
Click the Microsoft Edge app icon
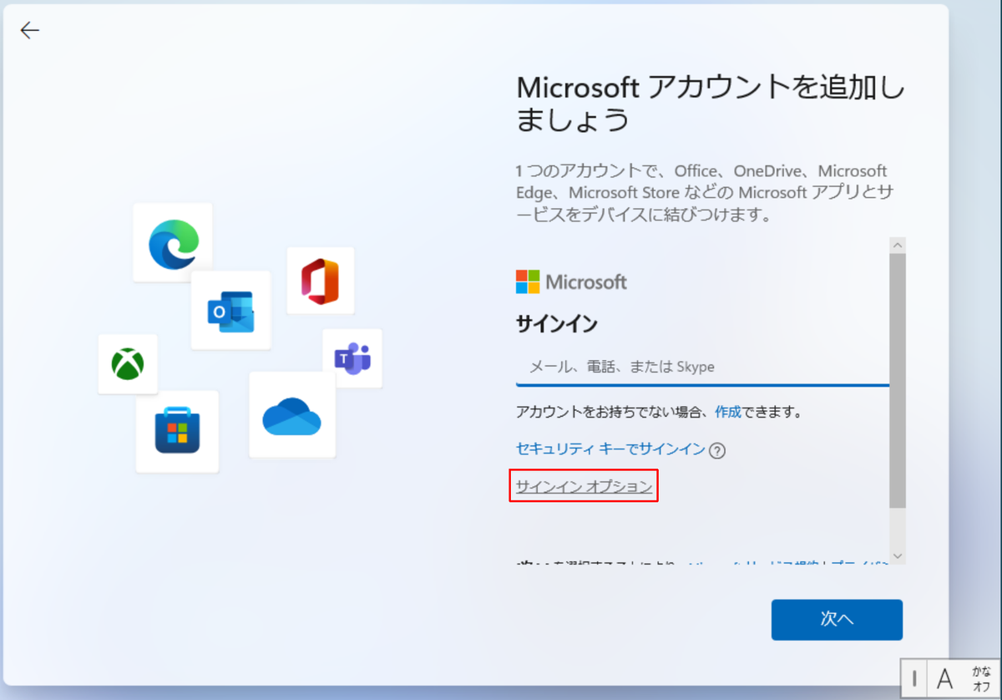(173, 243)
